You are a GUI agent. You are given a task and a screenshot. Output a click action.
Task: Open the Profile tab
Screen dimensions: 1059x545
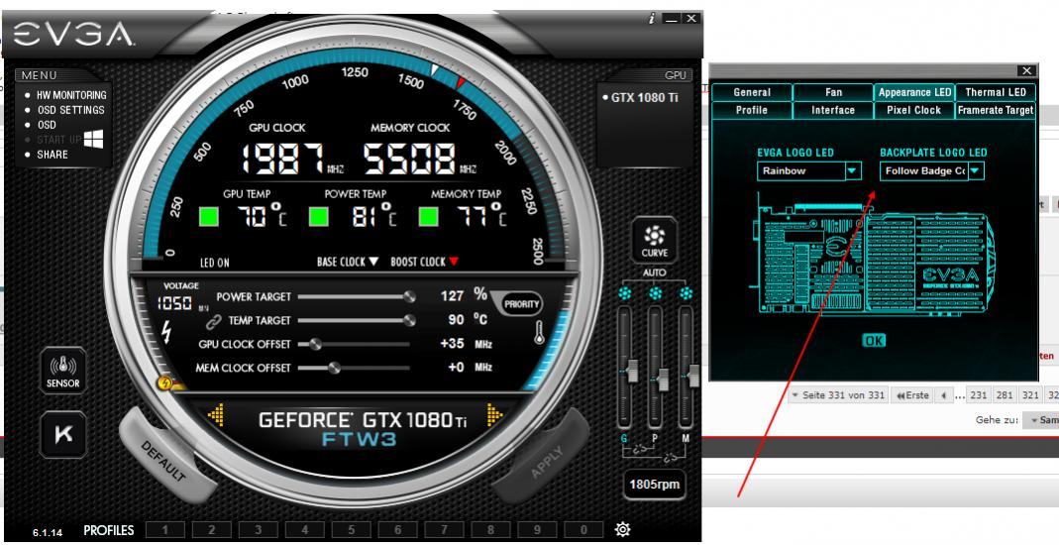click(x=752, y=110)
